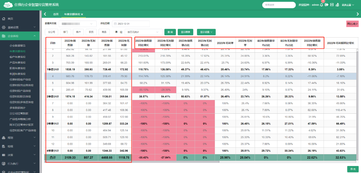
Task: Click the home icon beside 首页 in sidebar
Action: click(x=3, y=19)
